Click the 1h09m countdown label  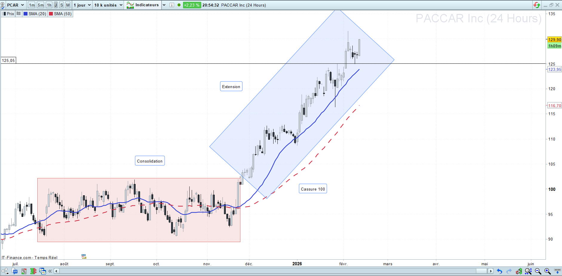point(555,46)
